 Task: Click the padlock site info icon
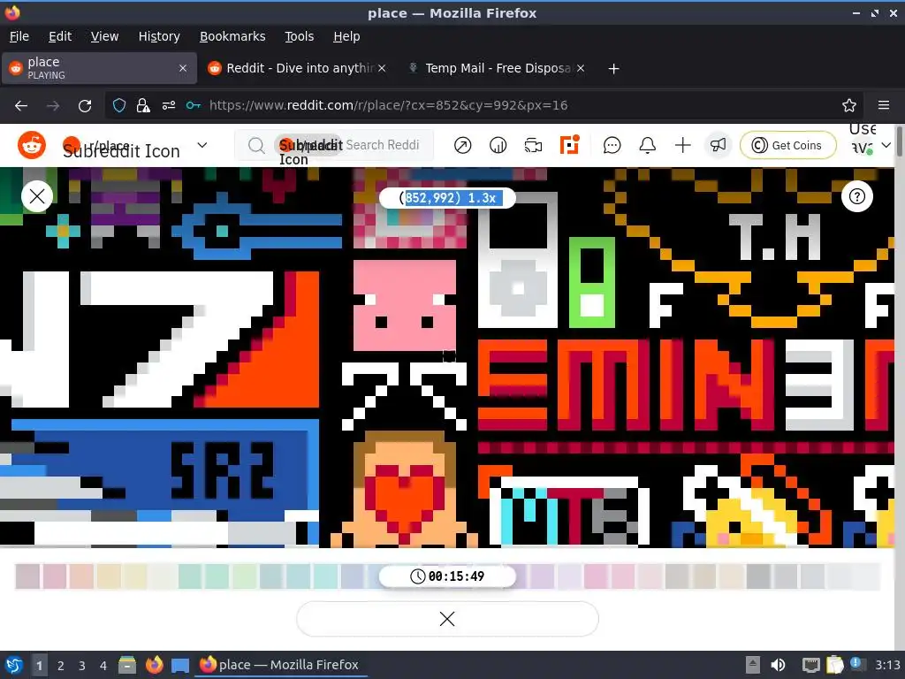coord(143,105)
